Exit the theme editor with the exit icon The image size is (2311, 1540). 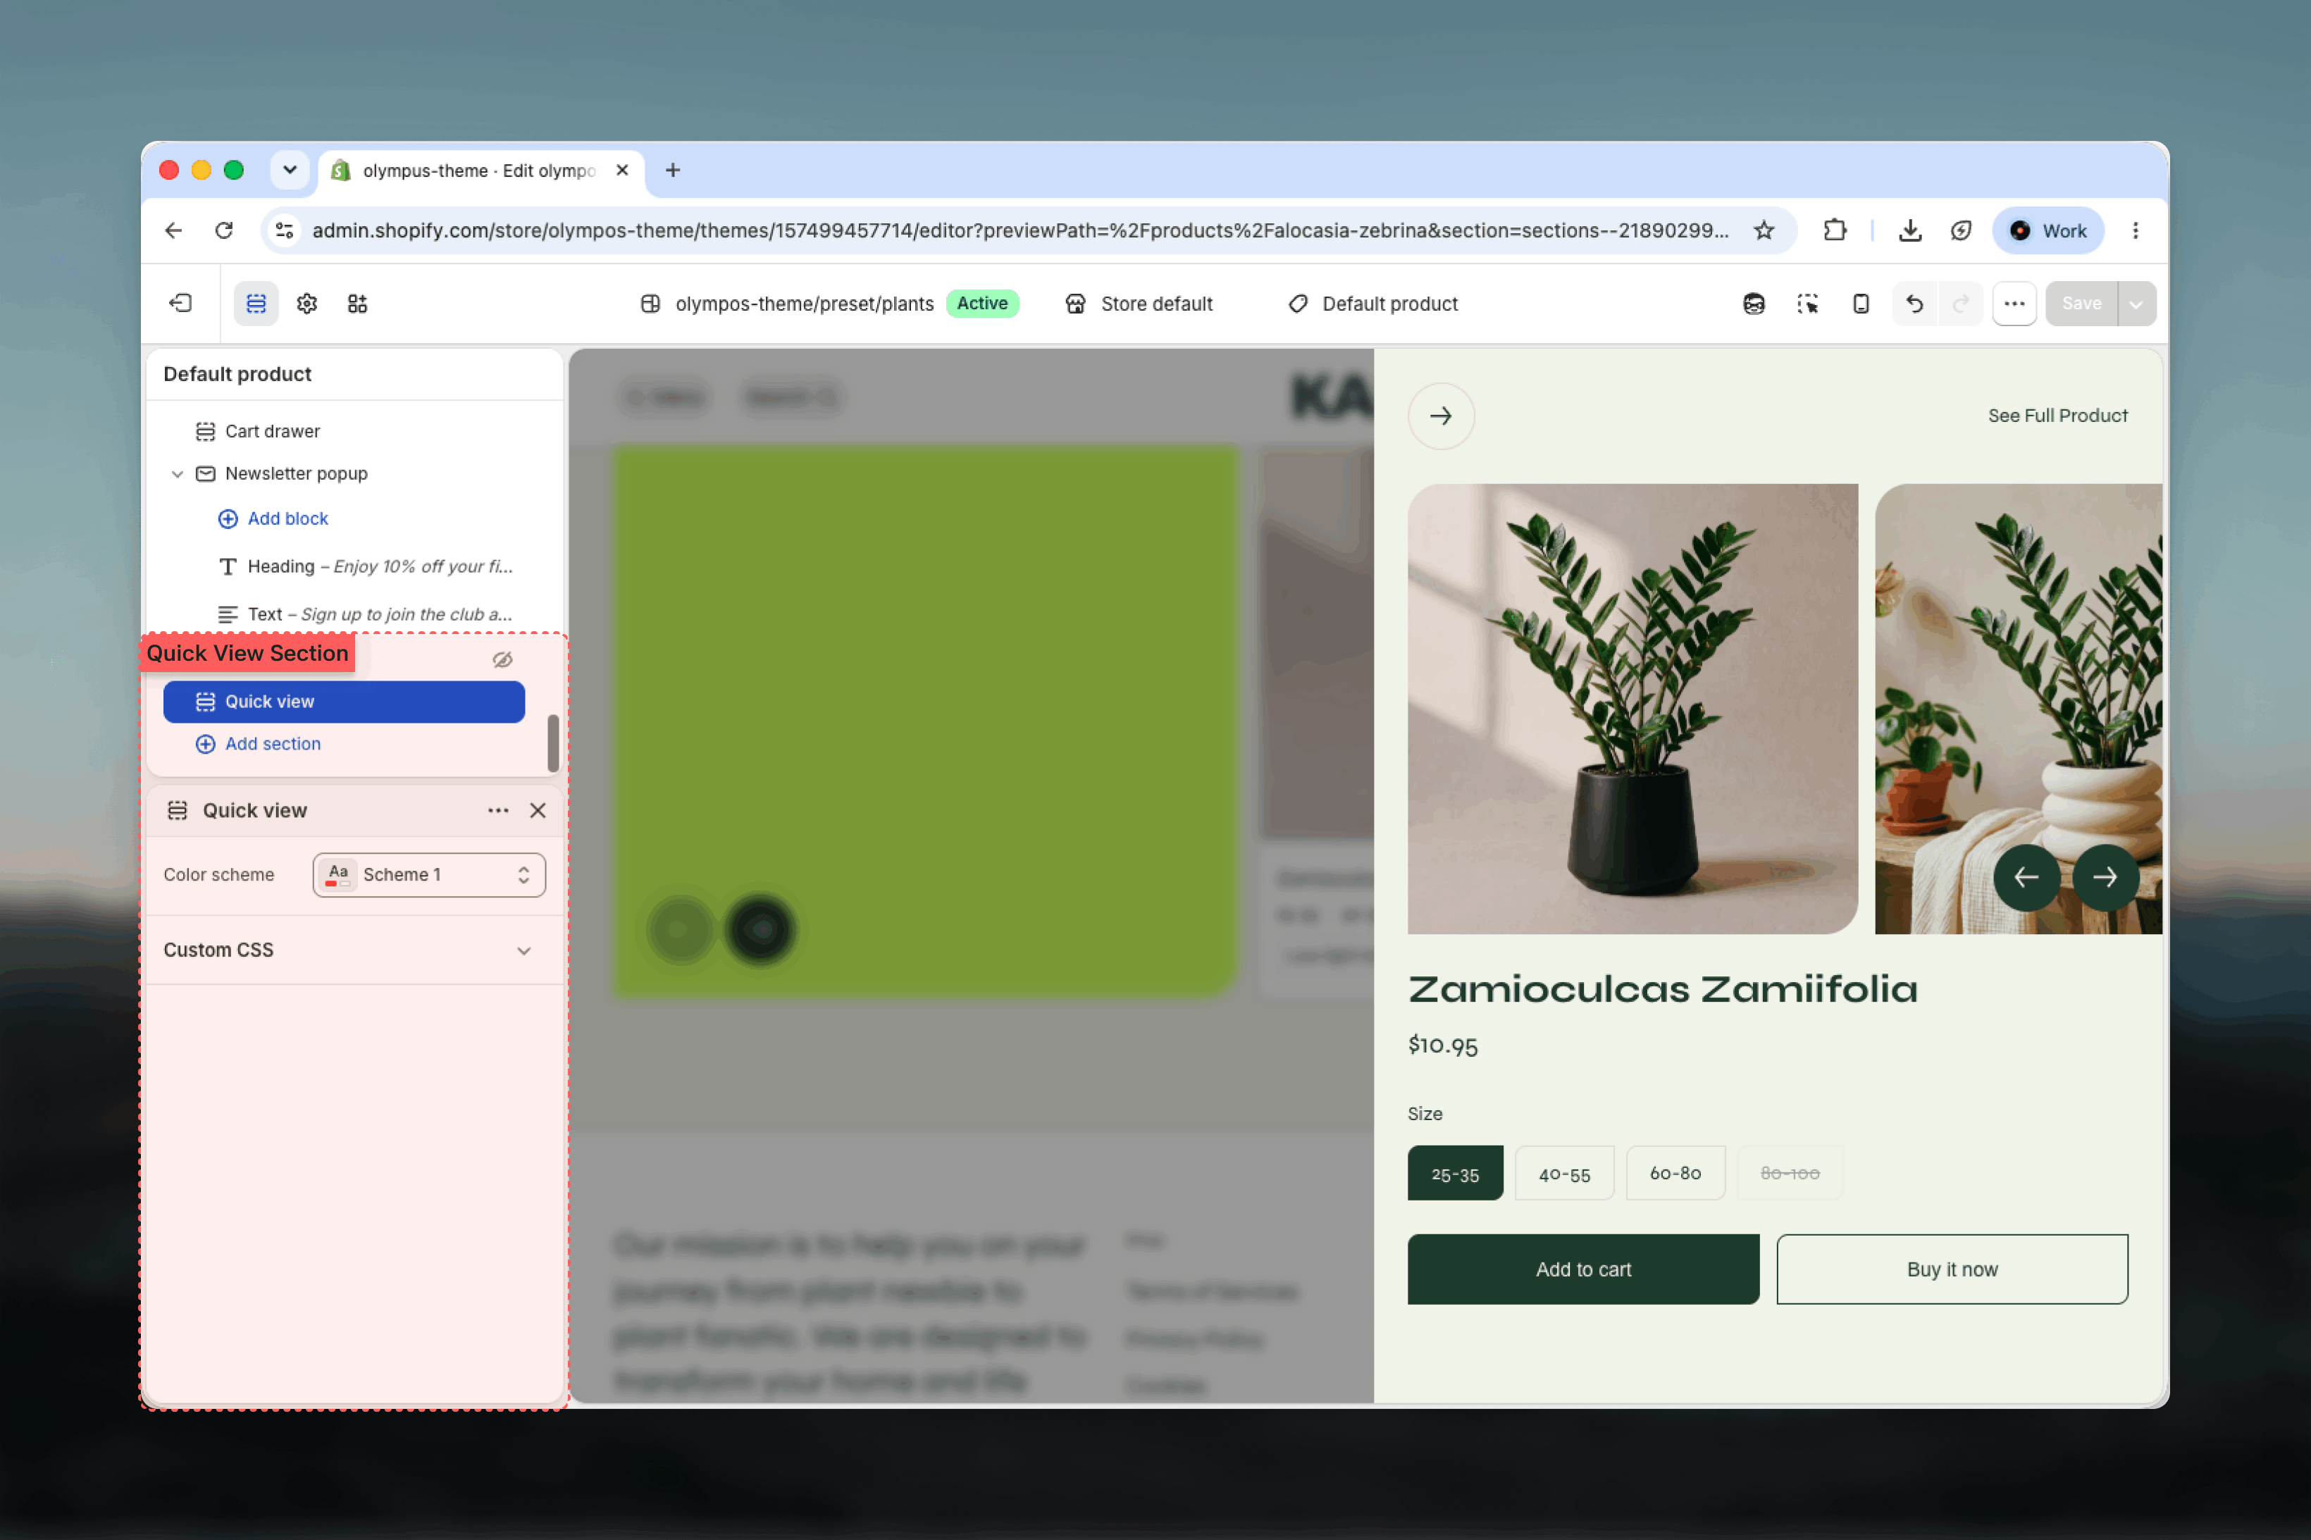click(x=180, y=304)
